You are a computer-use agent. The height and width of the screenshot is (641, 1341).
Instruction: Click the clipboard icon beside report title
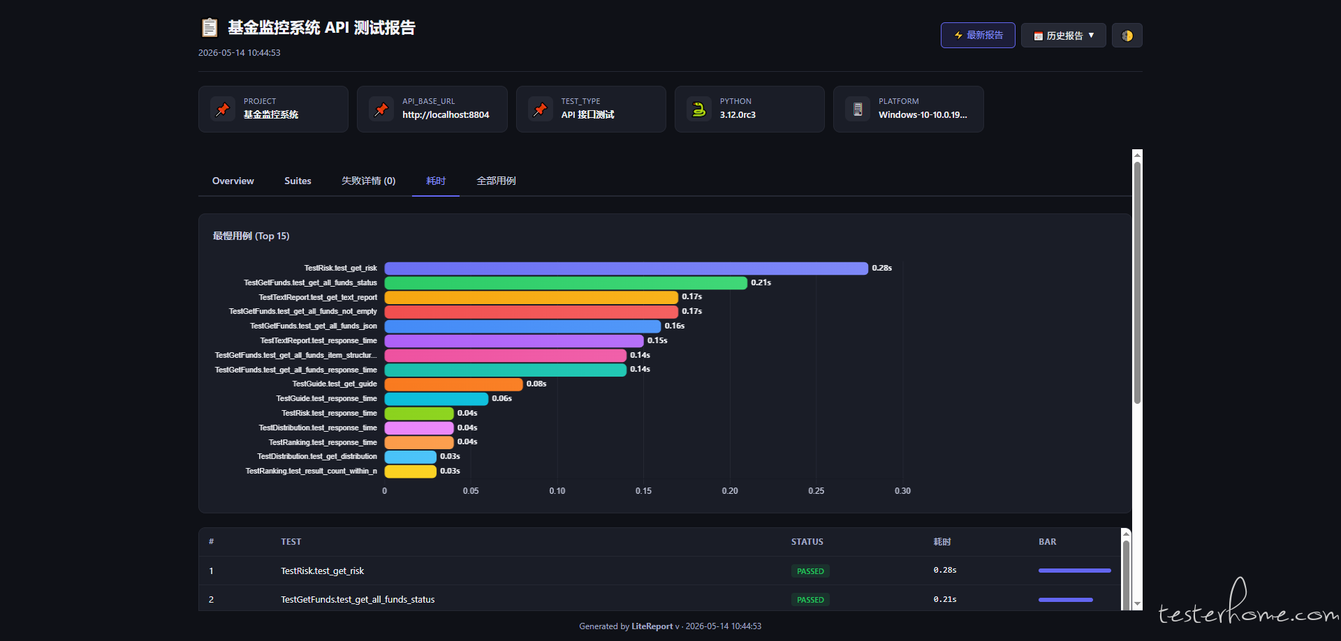point(210,28)
